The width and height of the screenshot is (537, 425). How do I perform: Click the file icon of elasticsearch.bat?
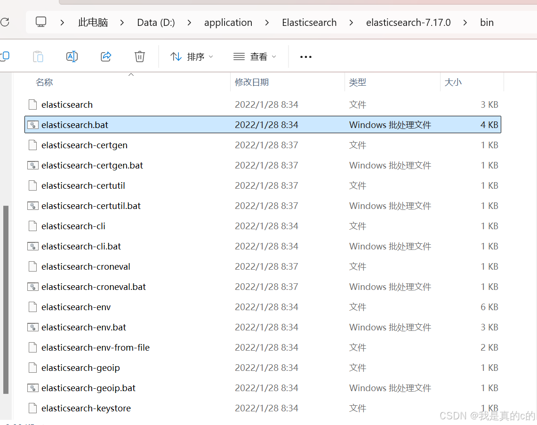(x=33, y=125)
